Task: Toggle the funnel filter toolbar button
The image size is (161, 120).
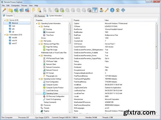Action: [x=95, y=10]
